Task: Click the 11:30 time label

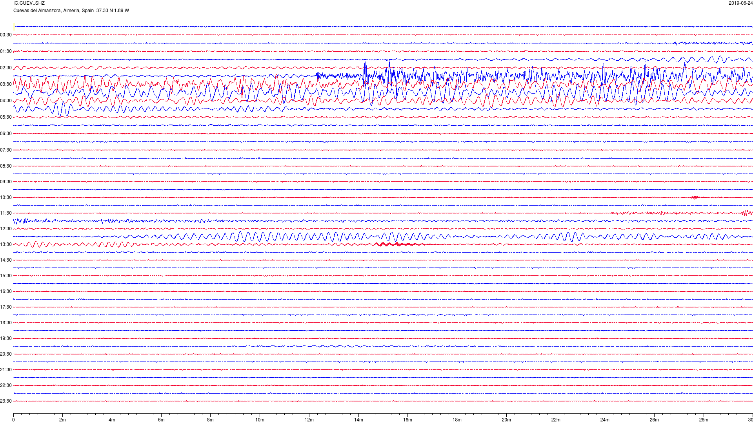Action: coord(6,213)
